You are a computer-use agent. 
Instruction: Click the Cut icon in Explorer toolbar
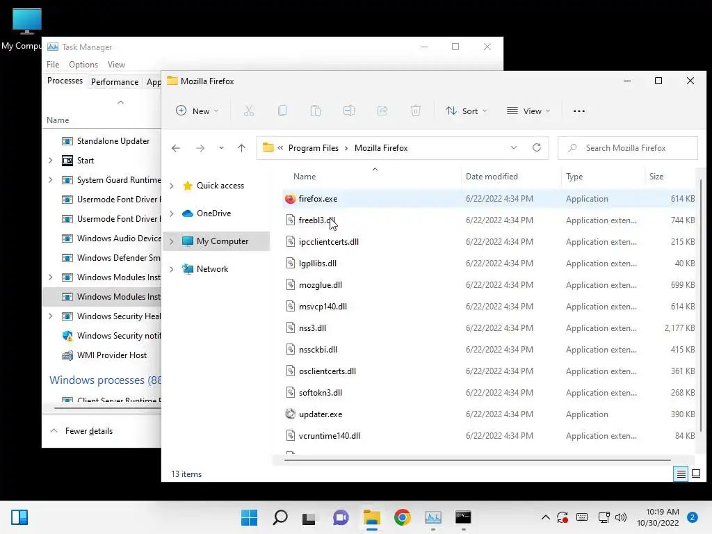coord(249,111)
